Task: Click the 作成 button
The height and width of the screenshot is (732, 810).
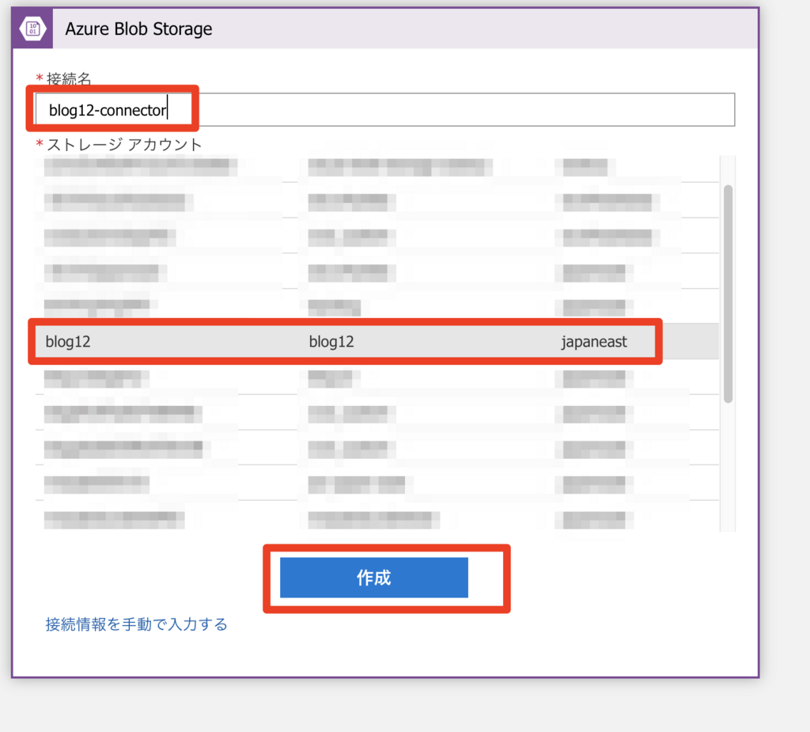Action: coord(374,578)
